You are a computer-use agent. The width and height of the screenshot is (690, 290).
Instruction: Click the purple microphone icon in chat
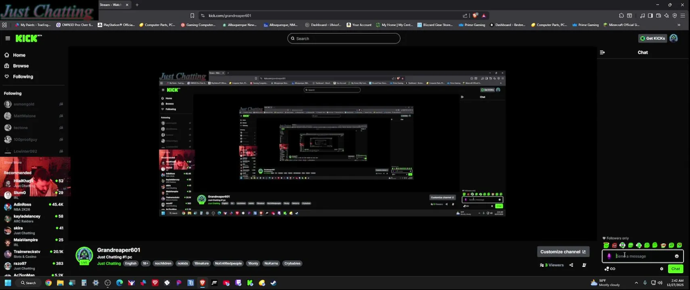[609, 256]
